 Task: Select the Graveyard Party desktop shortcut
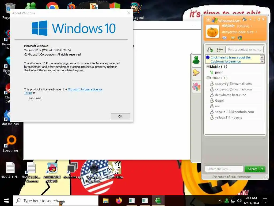(94, 172)
